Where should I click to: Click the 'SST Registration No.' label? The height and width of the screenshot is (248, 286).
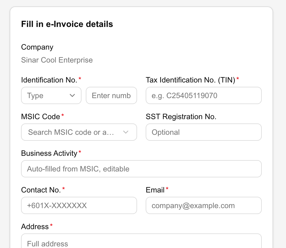pyautogui.click(x=181, y=117)
